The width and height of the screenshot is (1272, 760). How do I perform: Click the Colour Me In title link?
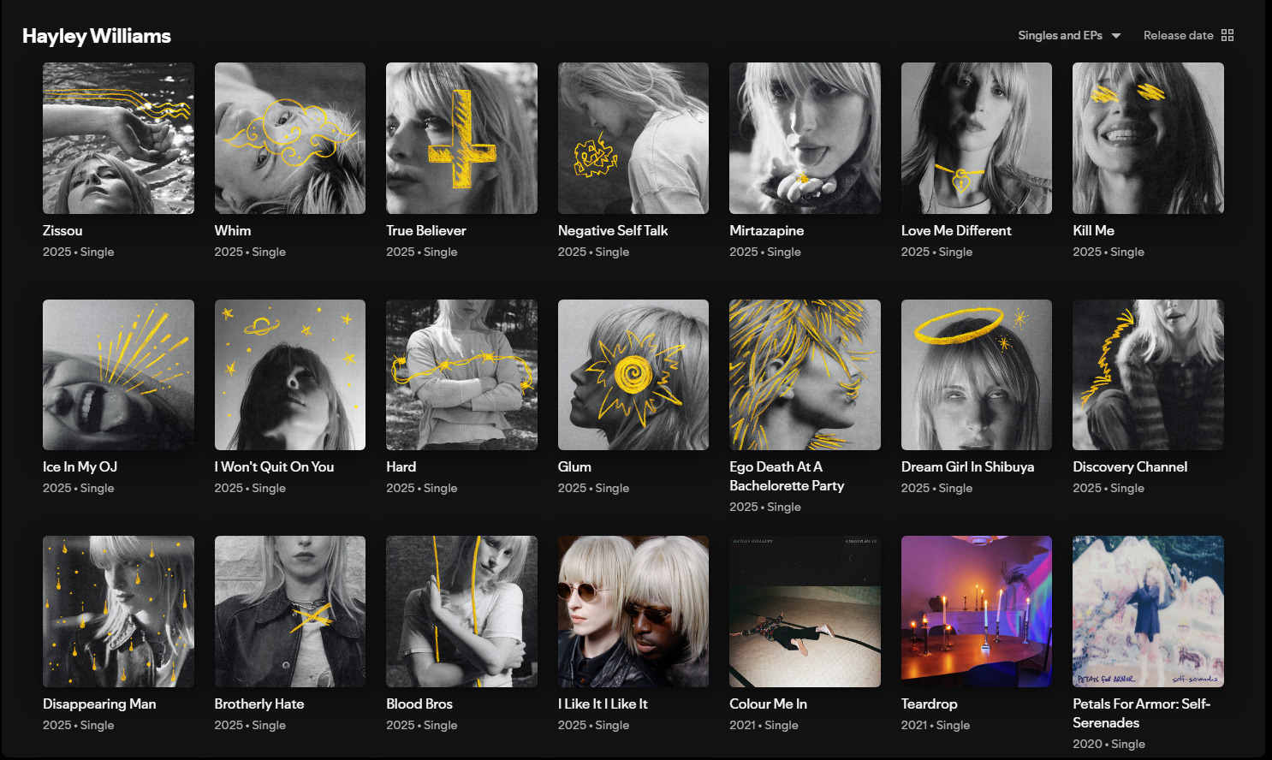pyautogui.click(x=768, y=704)
